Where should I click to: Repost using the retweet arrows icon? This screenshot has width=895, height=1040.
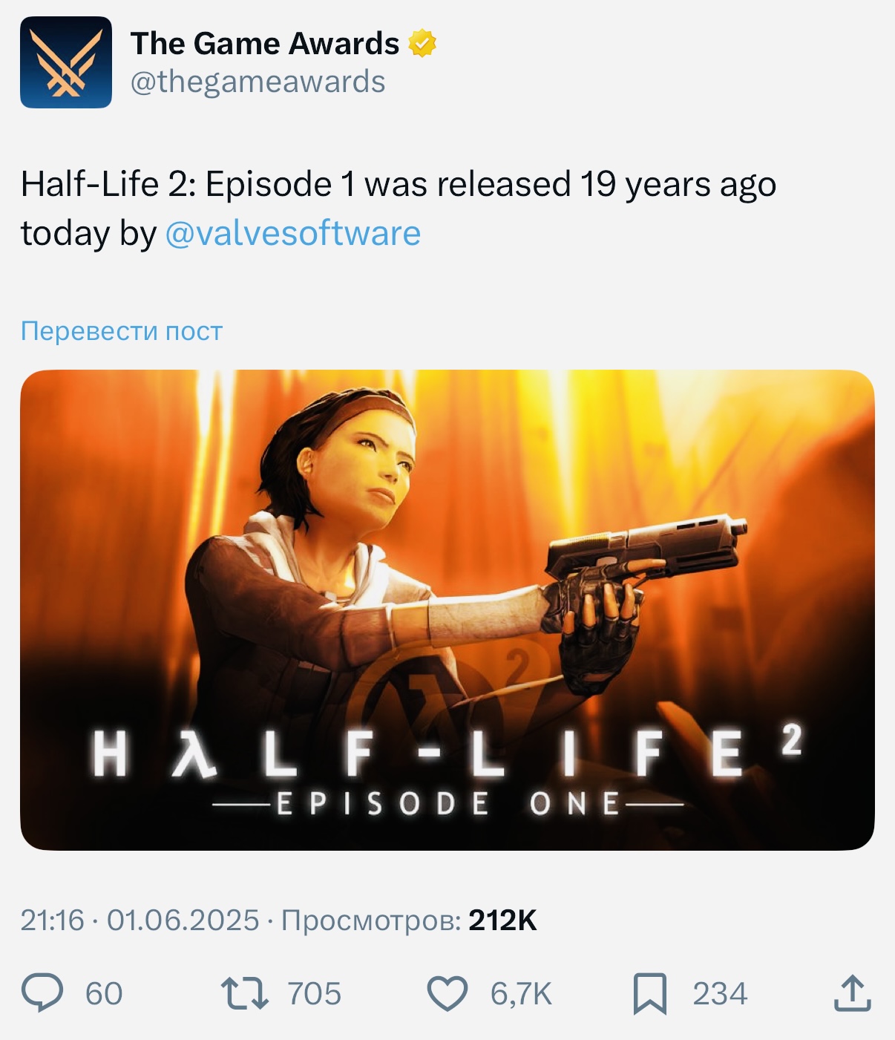245,993
